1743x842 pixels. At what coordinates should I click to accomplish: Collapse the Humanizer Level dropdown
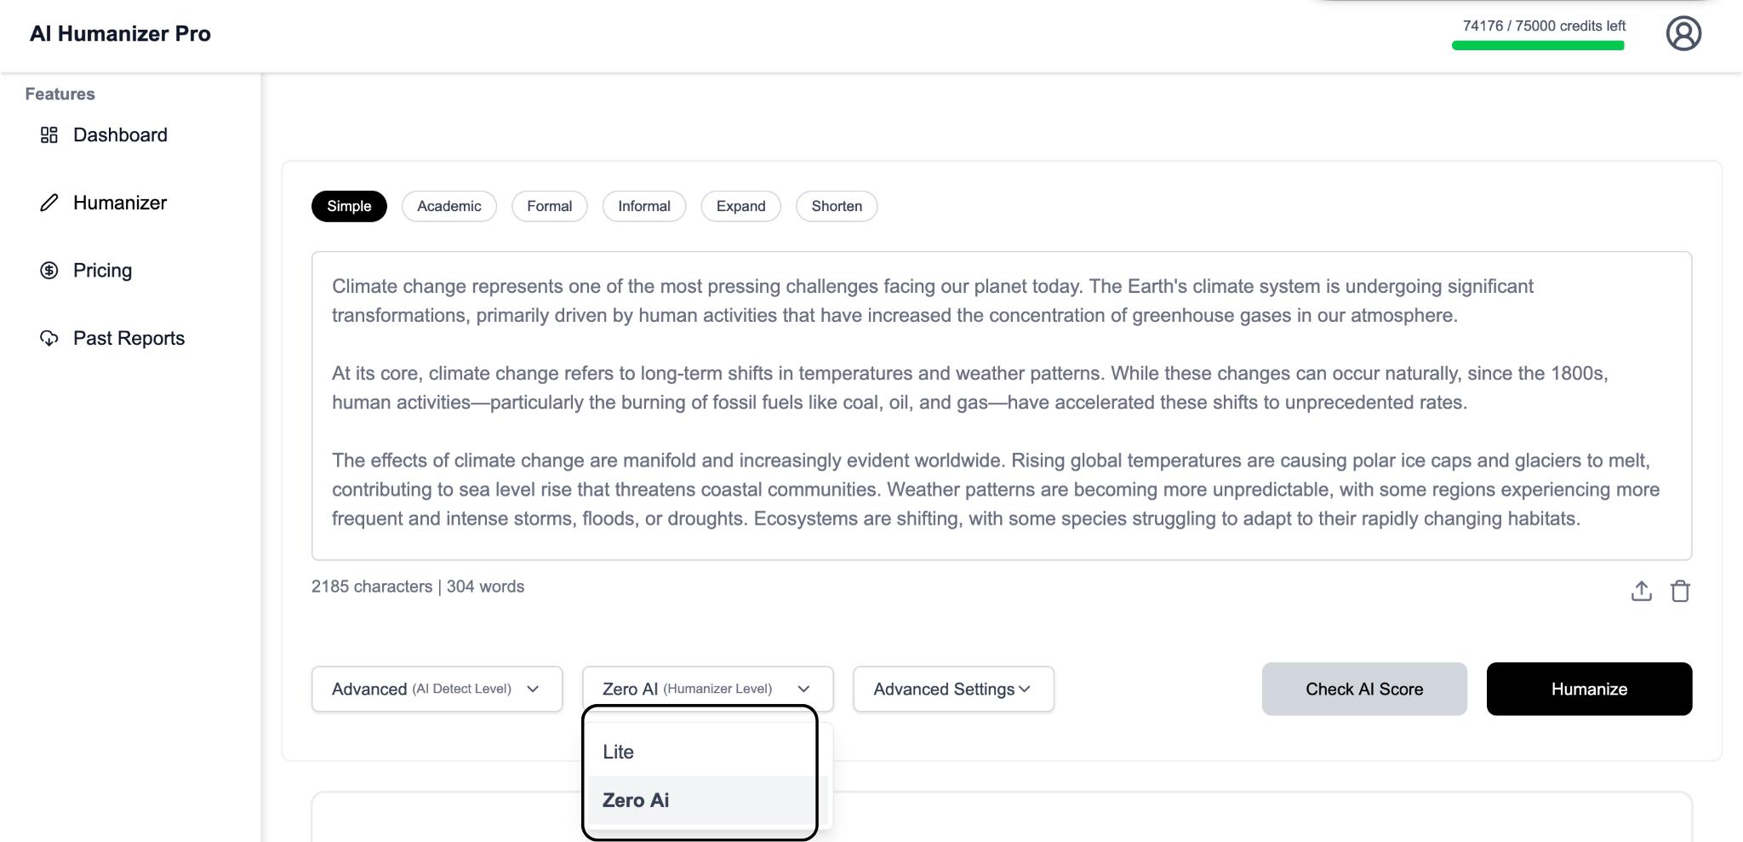tap(707, 689)
